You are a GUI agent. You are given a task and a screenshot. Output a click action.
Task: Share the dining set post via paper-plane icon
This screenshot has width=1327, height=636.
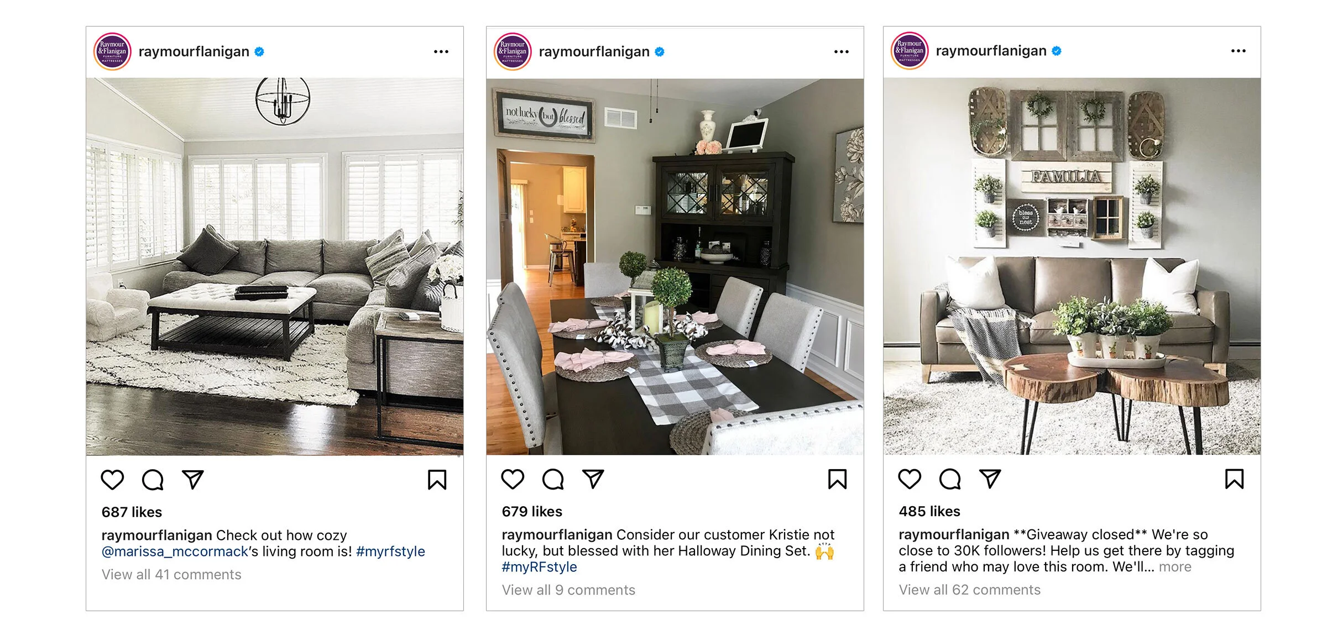[x=593, y=479]
